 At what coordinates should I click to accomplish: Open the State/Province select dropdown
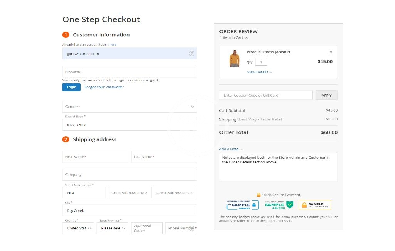tap(112, 228)
